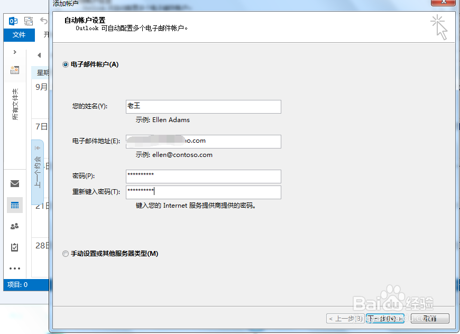Image resolution: width=460 pixels, height=334 pixels.
Task: Click the 您的姓名 input field
Action: pos(203,106)
